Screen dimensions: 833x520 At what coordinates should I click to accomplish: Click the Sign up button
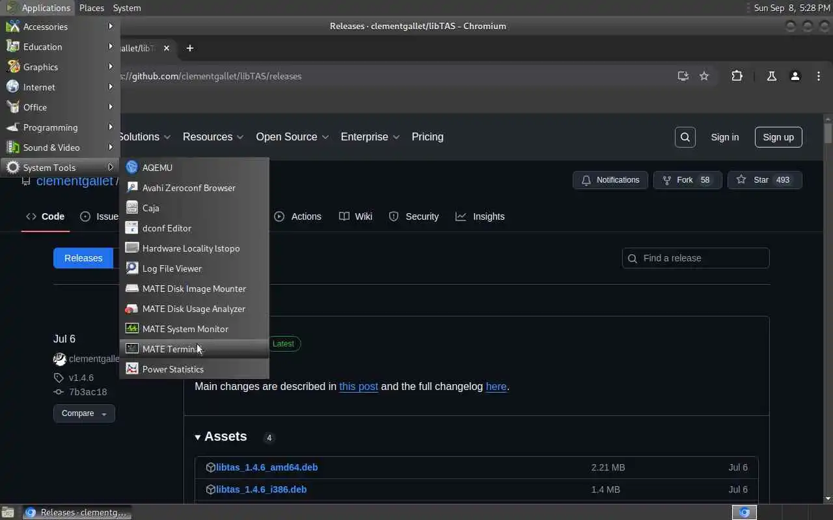778,137
